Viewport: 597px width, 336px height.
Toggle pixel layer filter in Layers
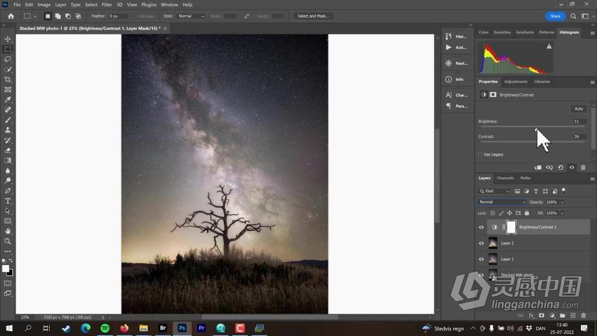pyautogui.click(x=517, y=191)
